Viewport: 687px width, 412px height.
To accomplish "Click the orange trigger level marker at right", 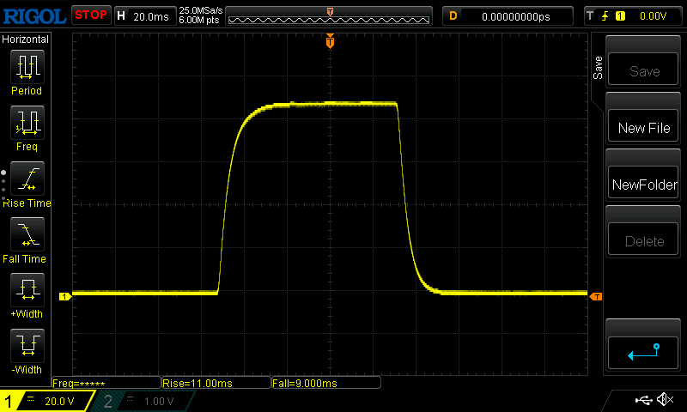I will click(596, 296).
